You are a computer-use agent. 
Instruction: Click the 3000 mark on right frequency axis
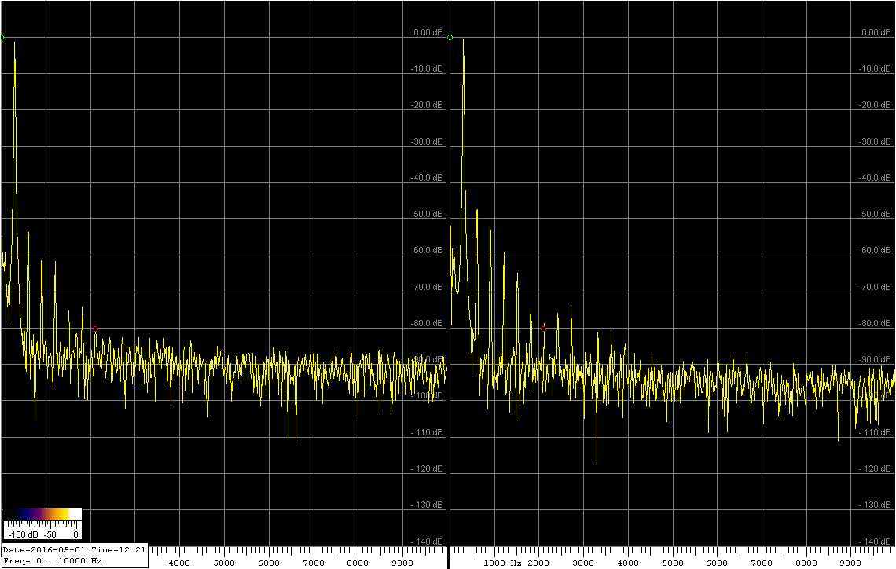tap(583, 563)
